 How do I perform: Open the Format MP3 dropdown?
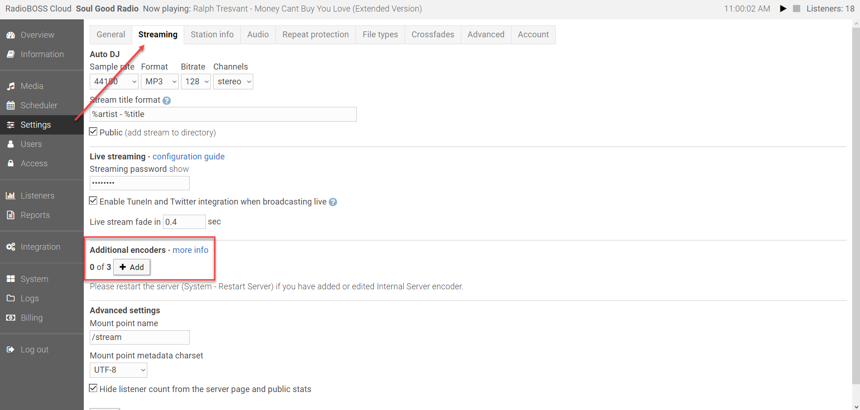click(160, 82)
